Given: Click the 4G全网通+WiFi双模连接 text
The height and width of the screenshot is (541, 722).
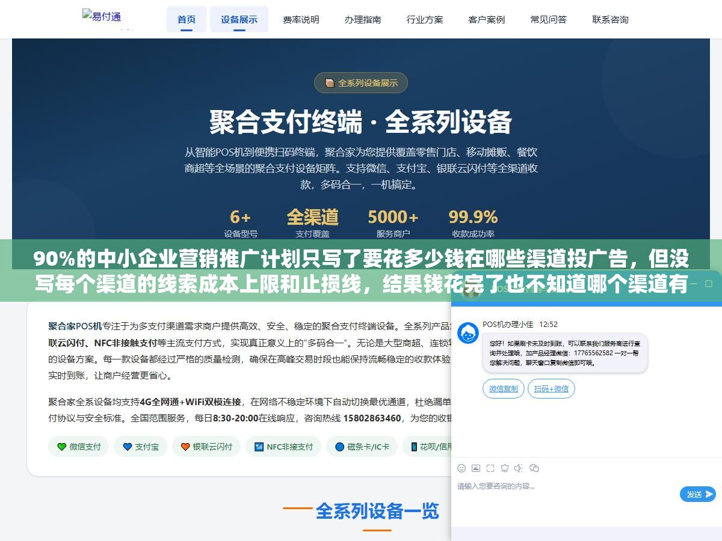Looking at the screenshot, I should (x=190, y=402).
